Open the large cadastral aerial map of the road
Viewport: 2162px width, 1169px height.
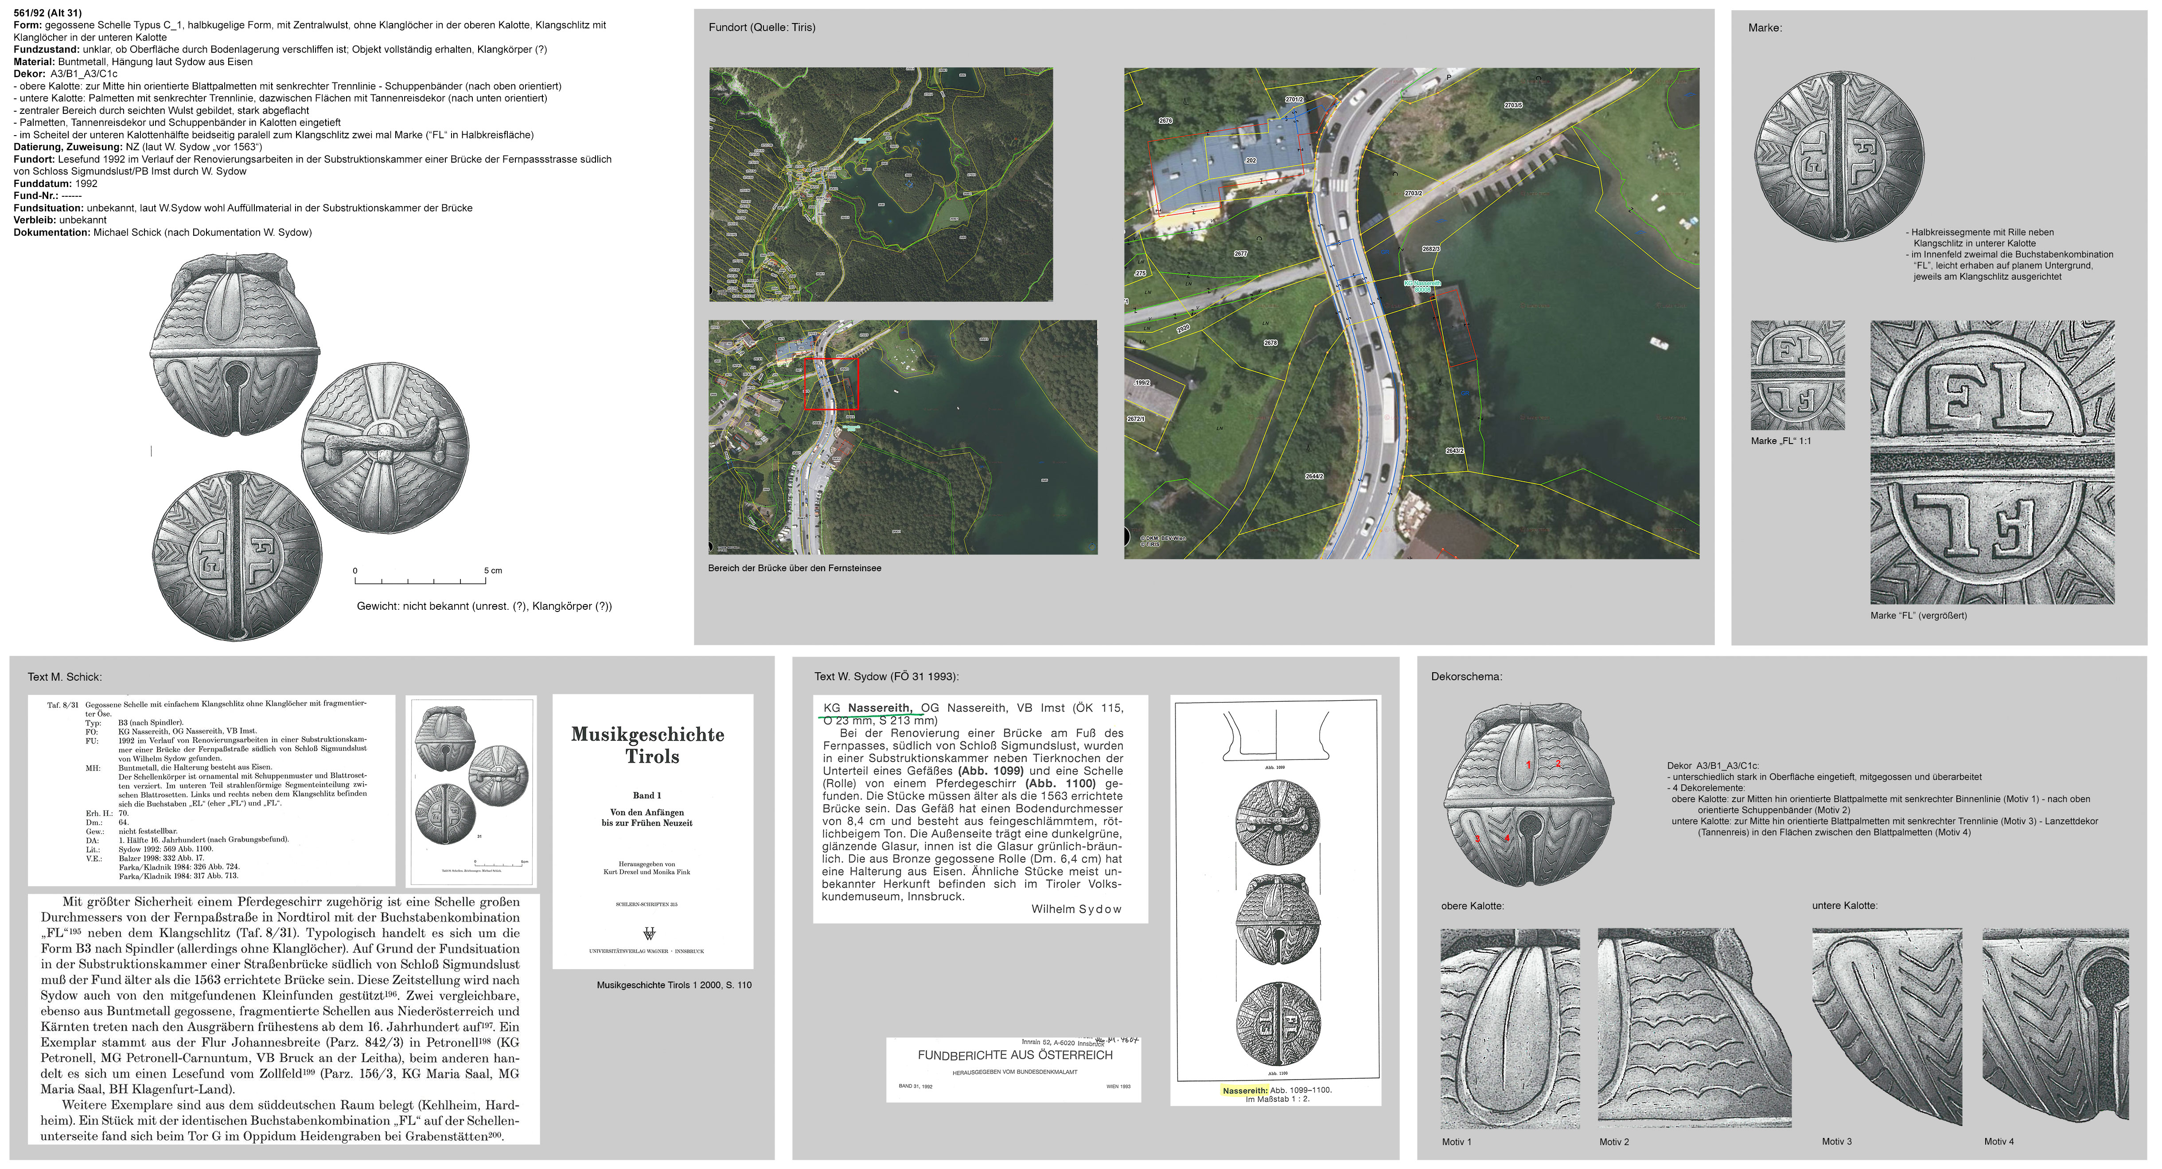coord(1411,313)
